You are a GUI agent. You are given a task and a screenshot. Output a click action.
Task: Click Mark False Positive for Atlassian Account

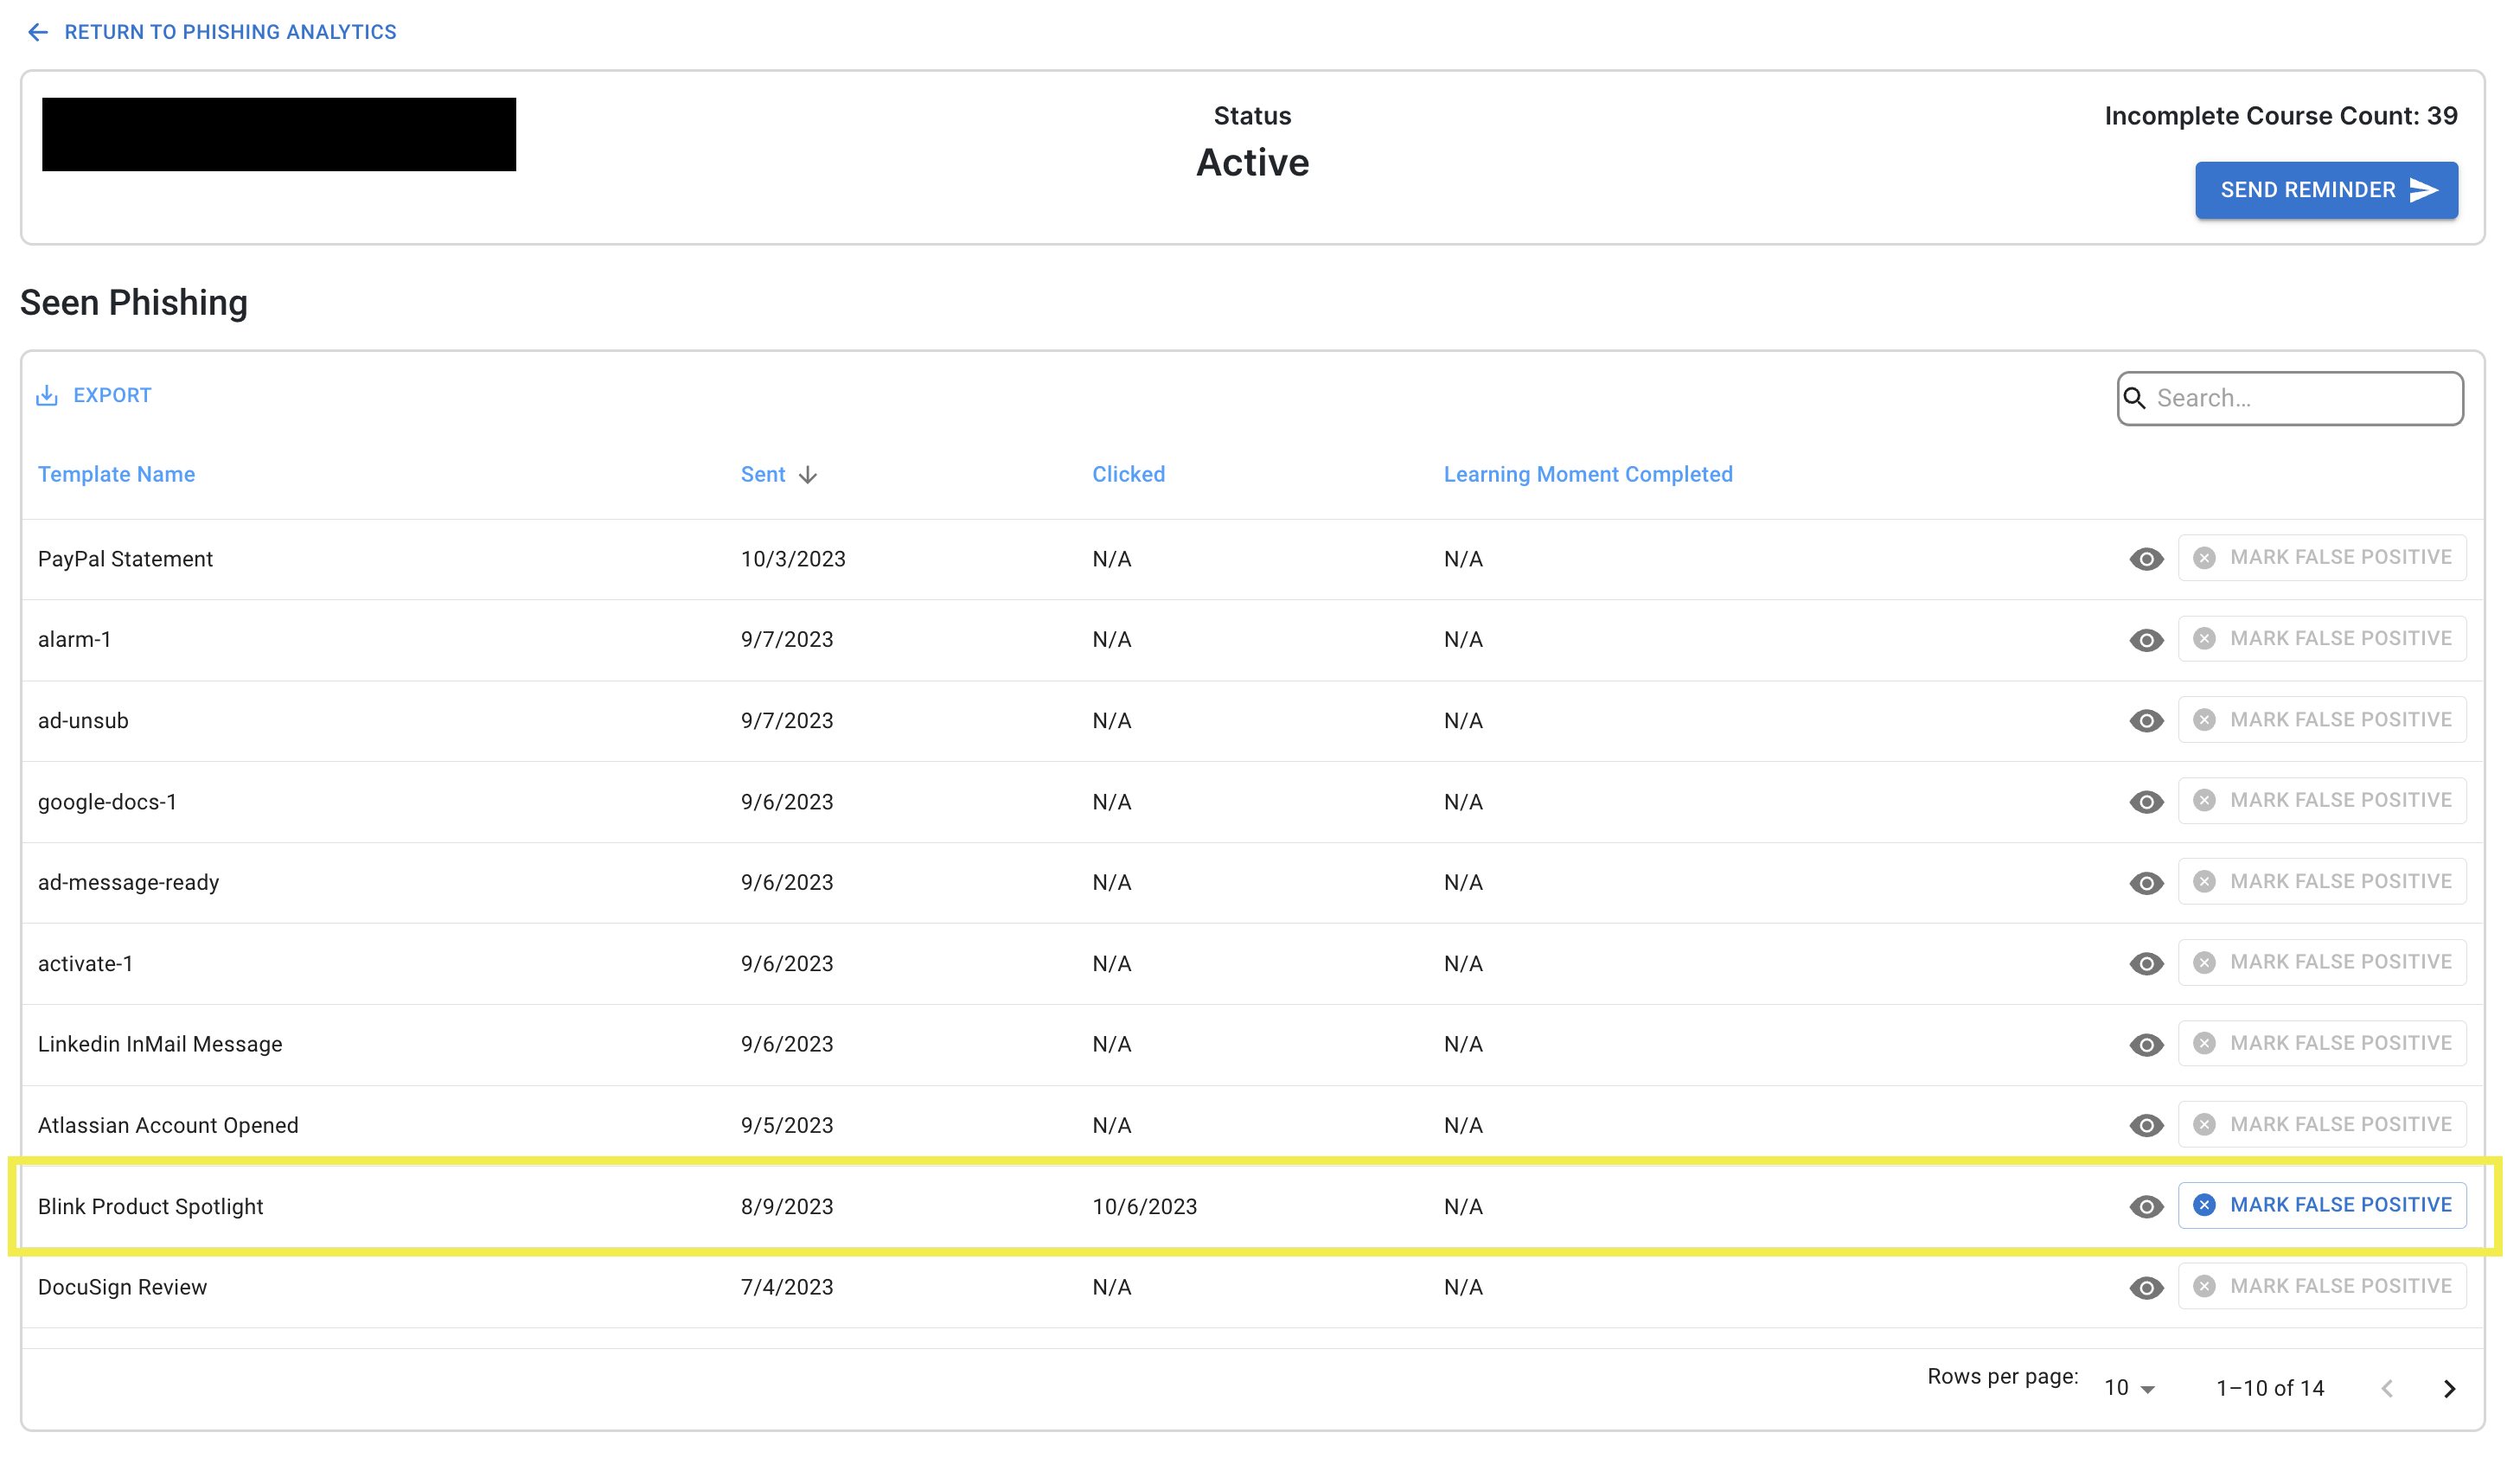coord(2322,1124)
